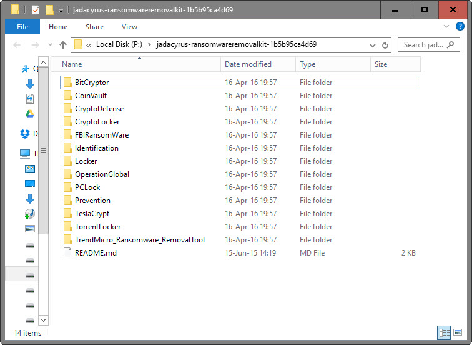Select the Identification folder
This screenshot has height=345, width=472.
(x=239, y=148)
